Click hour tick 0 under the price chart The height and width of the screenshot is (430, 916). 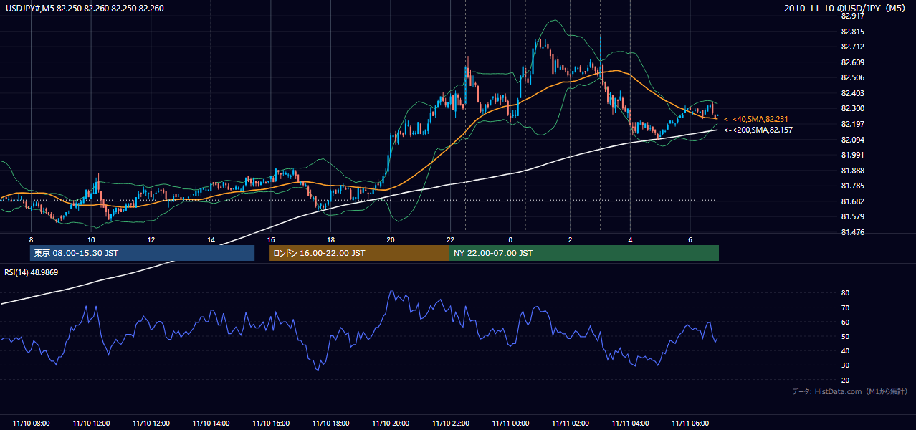coord(510,239)
